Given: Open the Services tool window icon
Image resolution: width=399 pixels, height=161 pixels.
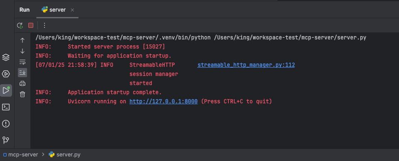Looking at the screenshot, I should click(6, 74).
